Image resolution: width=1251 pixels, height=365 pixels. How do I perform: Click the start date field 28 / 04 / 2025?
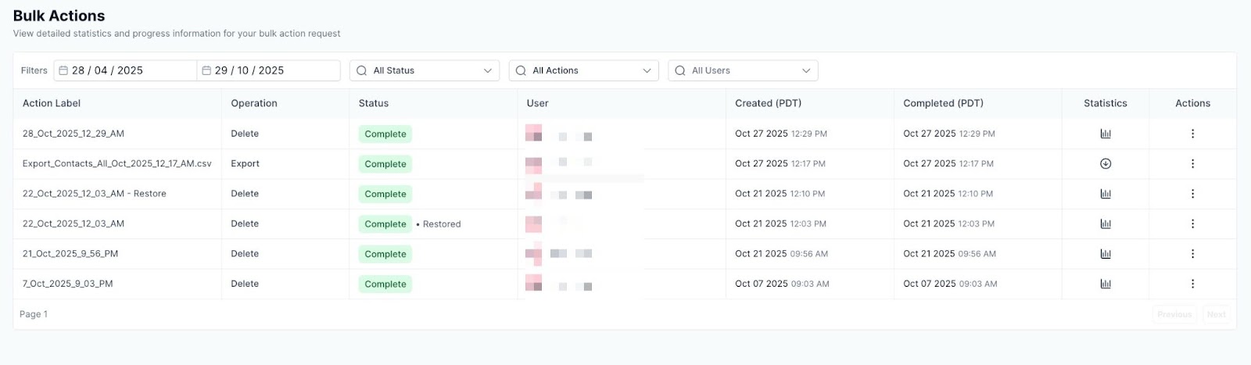pos(125,70)
